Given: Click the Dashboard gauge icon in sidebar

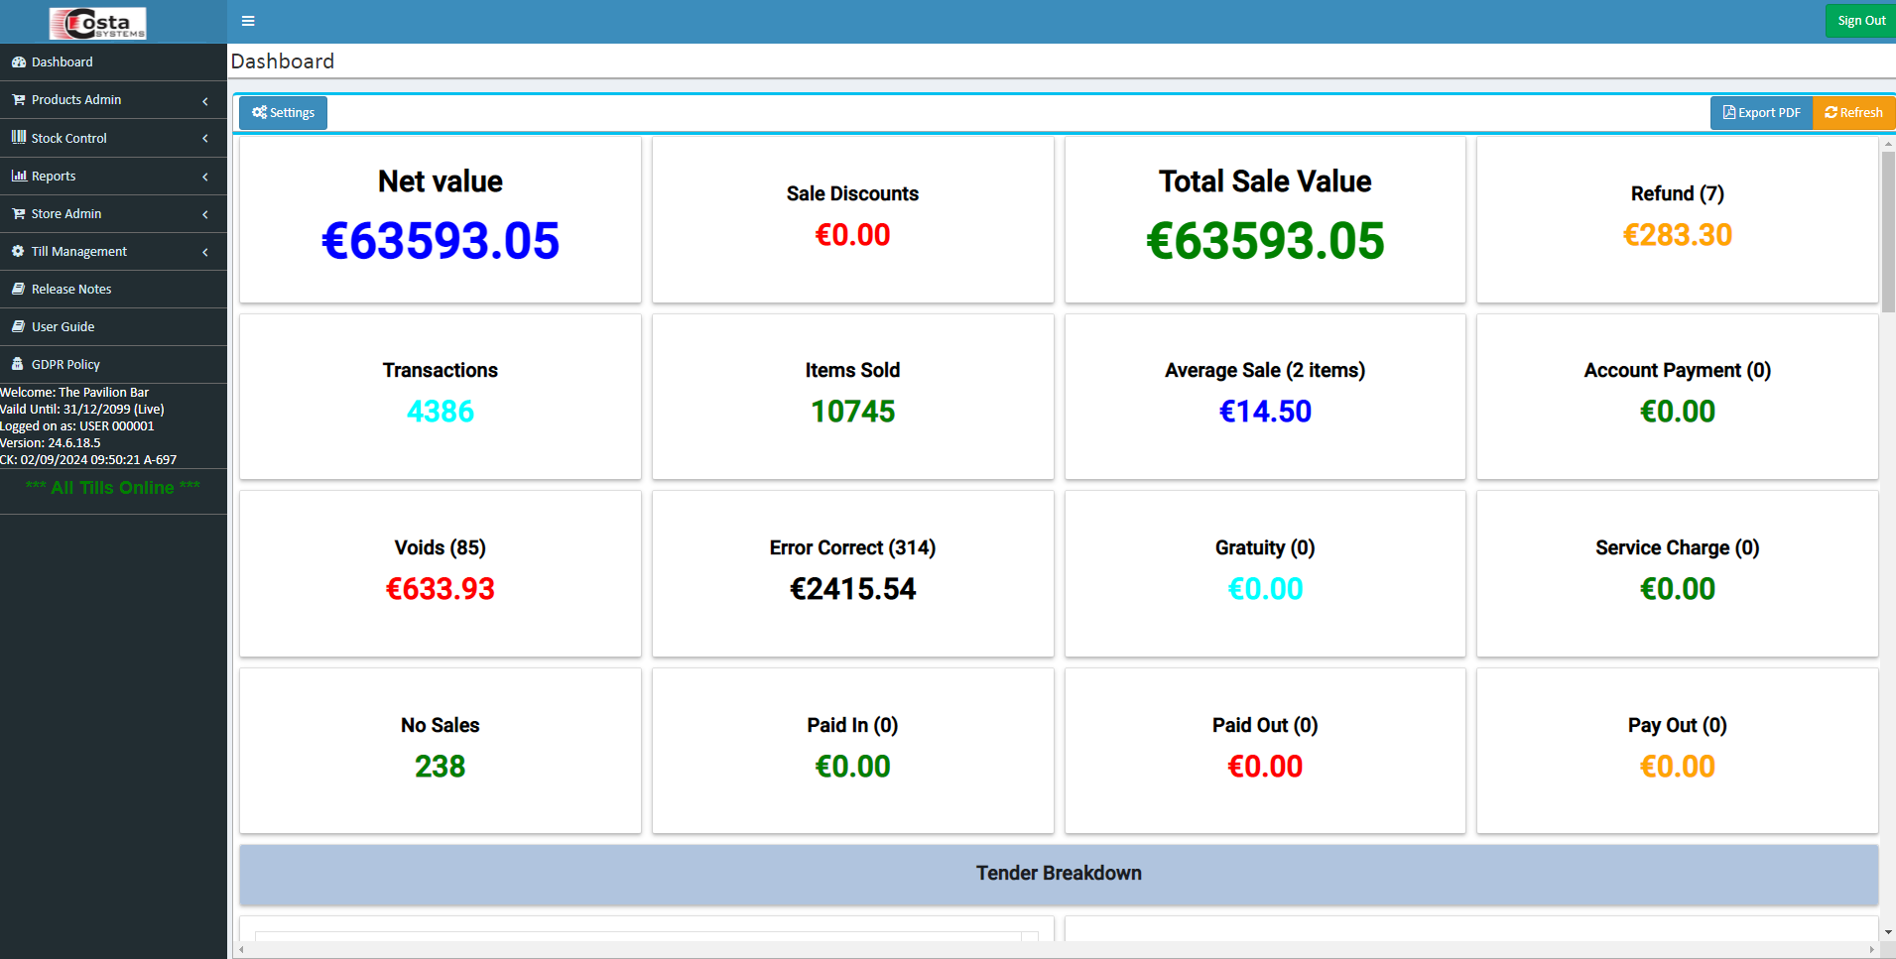Looking at the screenshot, I should (18, 61).
